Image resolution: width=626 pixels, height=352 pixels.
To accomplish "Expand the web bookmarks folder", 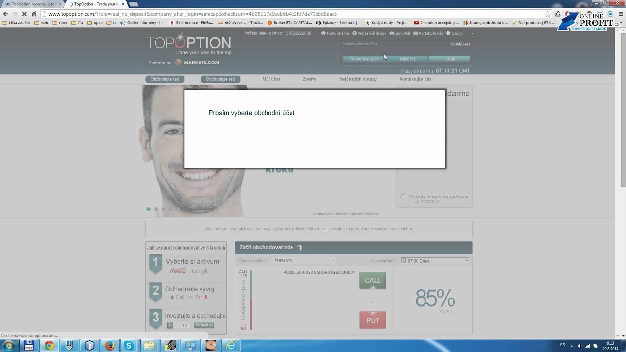I will [x=41, y=22].
